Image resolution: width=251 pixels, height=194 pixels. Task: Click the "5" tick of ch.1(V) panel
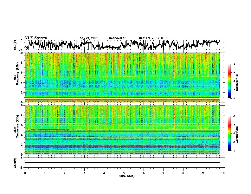(22, 40)
